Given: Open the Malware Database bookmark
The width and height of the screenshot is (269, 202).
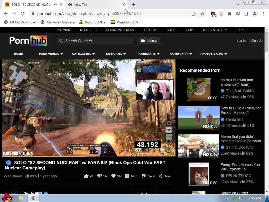Looking at the screenshot, I should click(x=58, y=22).
